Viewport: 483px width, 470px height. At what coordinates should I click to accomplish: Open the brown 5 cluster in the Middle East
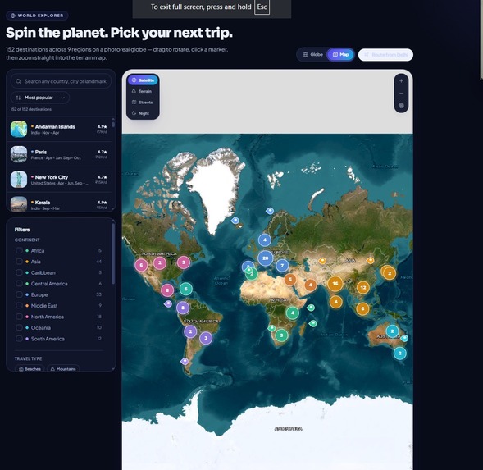pyautogui.click(x=289, y=280)
